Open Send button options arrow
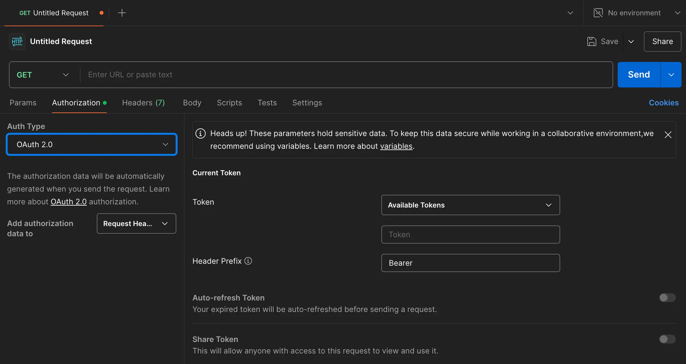The height and width of the screenshot is (364, 686). tap(671, 75)
